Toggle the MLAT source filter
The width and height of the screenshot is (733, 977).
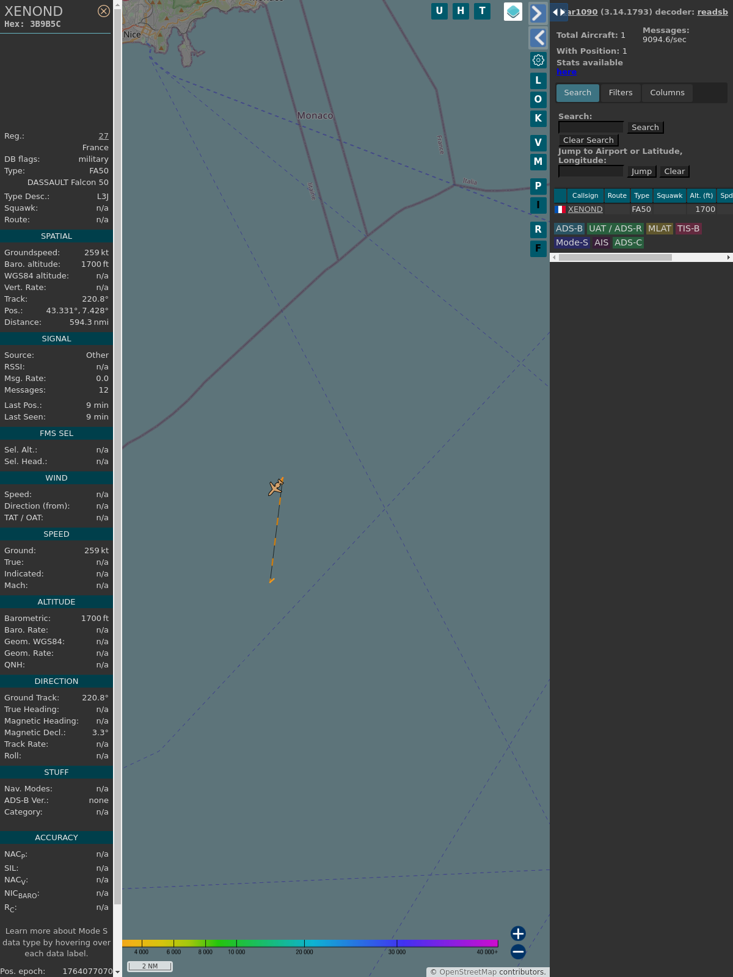click(x=659, y=228)
